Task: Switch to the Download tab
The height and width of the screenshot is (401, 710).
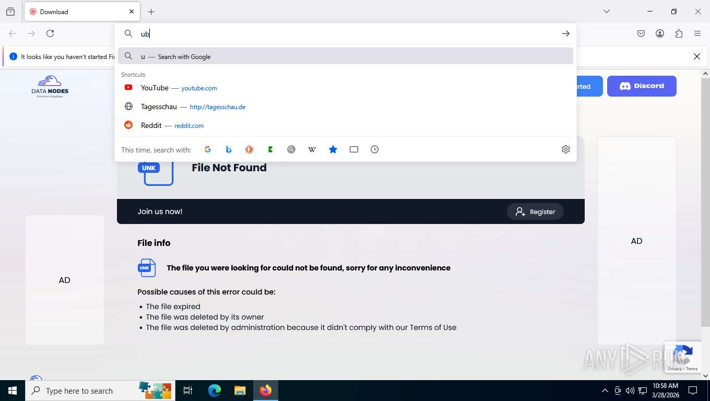Action: pos(81,11)
